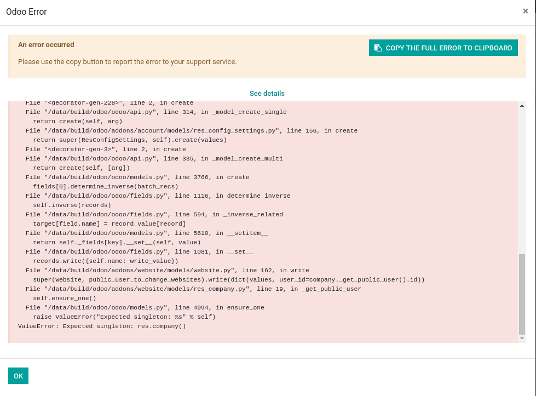Click the support service notice text
Screen dimensions: 536x396
click(128, 61)
